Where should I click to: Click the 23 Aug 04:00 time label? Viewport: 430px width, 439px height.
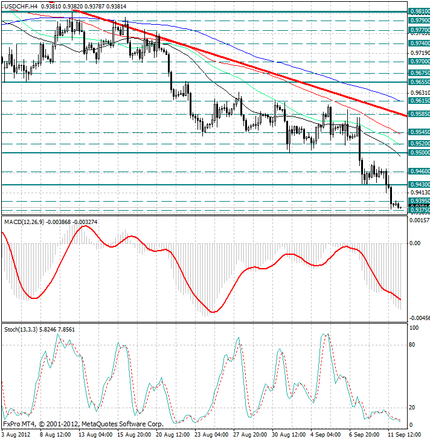tap(211, 435)
